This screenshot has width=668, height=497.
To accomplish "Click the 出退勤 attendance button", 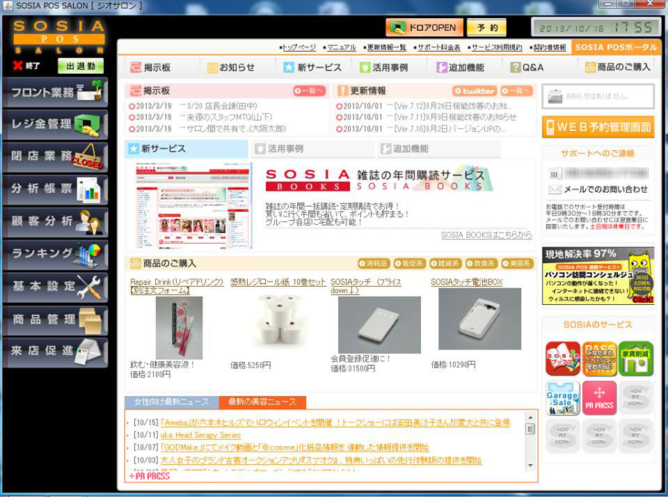I will (x=81, y=66).
